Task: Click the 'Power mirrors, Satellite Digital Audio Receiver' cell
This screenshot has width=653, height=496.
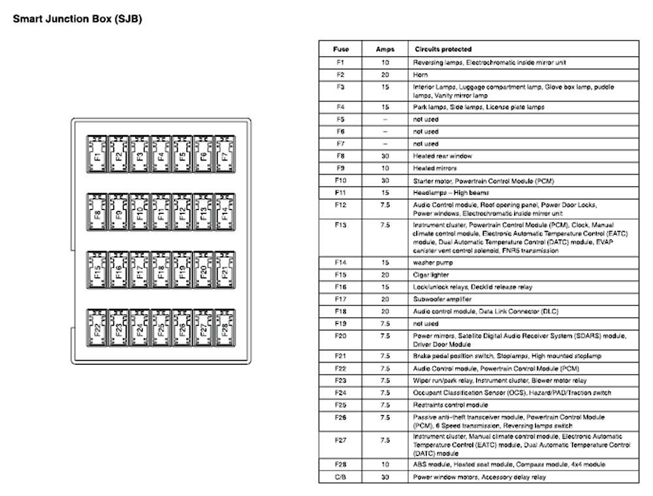Action: [x=524, y=340]
